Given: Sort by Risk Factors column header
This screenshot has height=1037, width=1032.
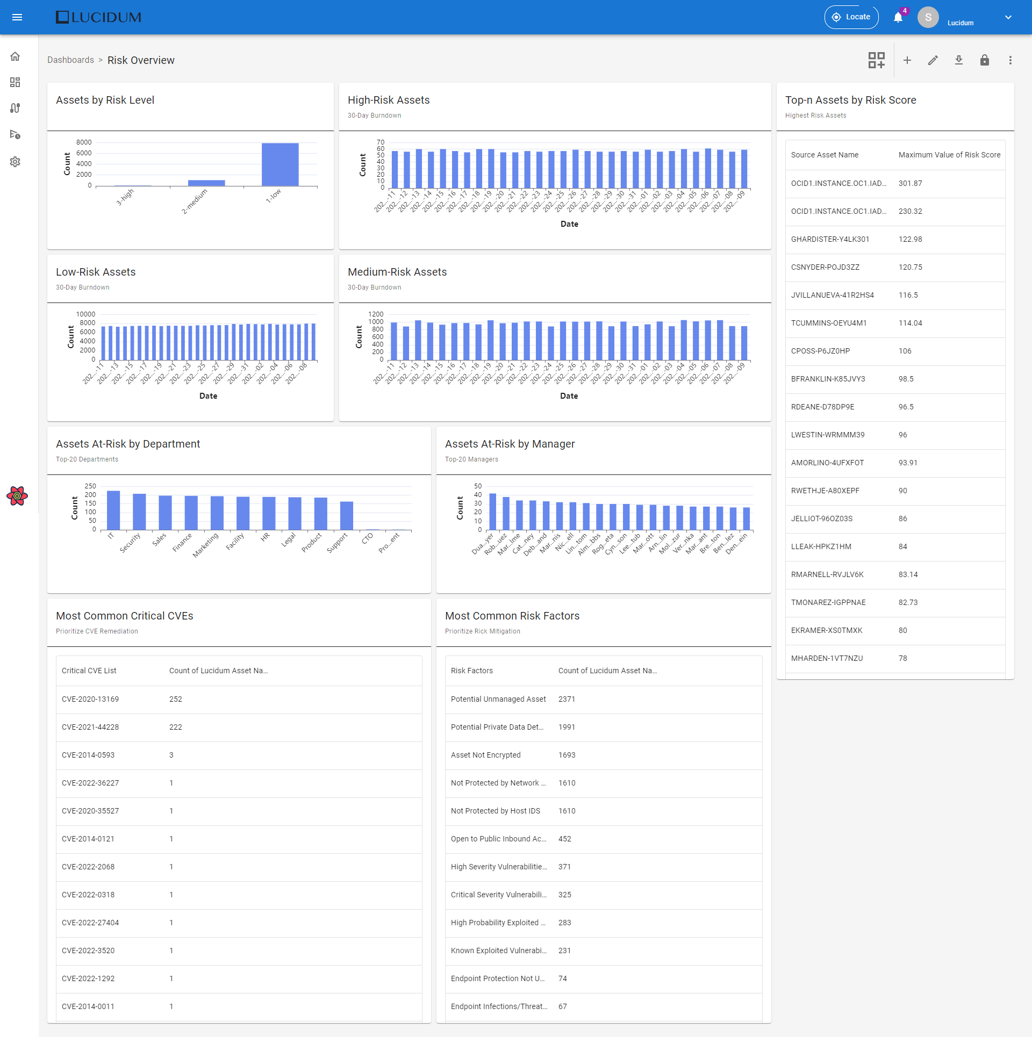Looking at the screenshot, I should point(472,671).
